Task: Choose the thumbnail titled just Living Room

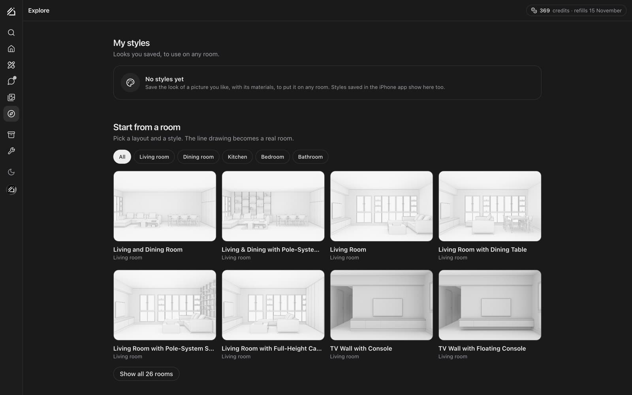Action: tap(382, 206)
